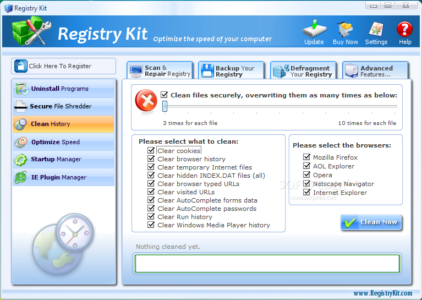The height and width of the screenshot is (300, 422).
Task: Deselect AOL Explorer browser
Action: (x=306, y=166)
